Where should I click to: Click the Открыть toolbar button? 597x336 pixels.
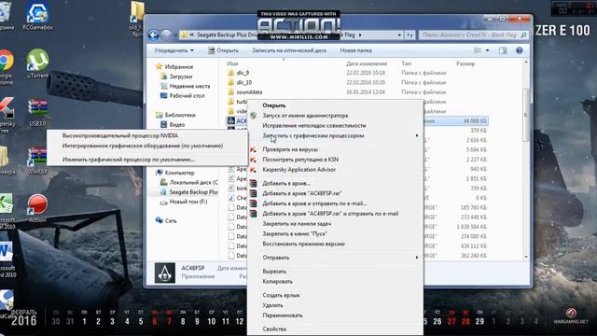223,50
